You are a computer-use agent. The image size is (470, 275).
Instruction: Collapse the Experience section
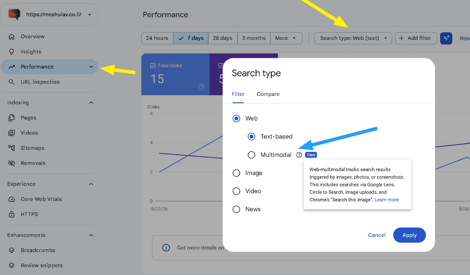(91, 184)
